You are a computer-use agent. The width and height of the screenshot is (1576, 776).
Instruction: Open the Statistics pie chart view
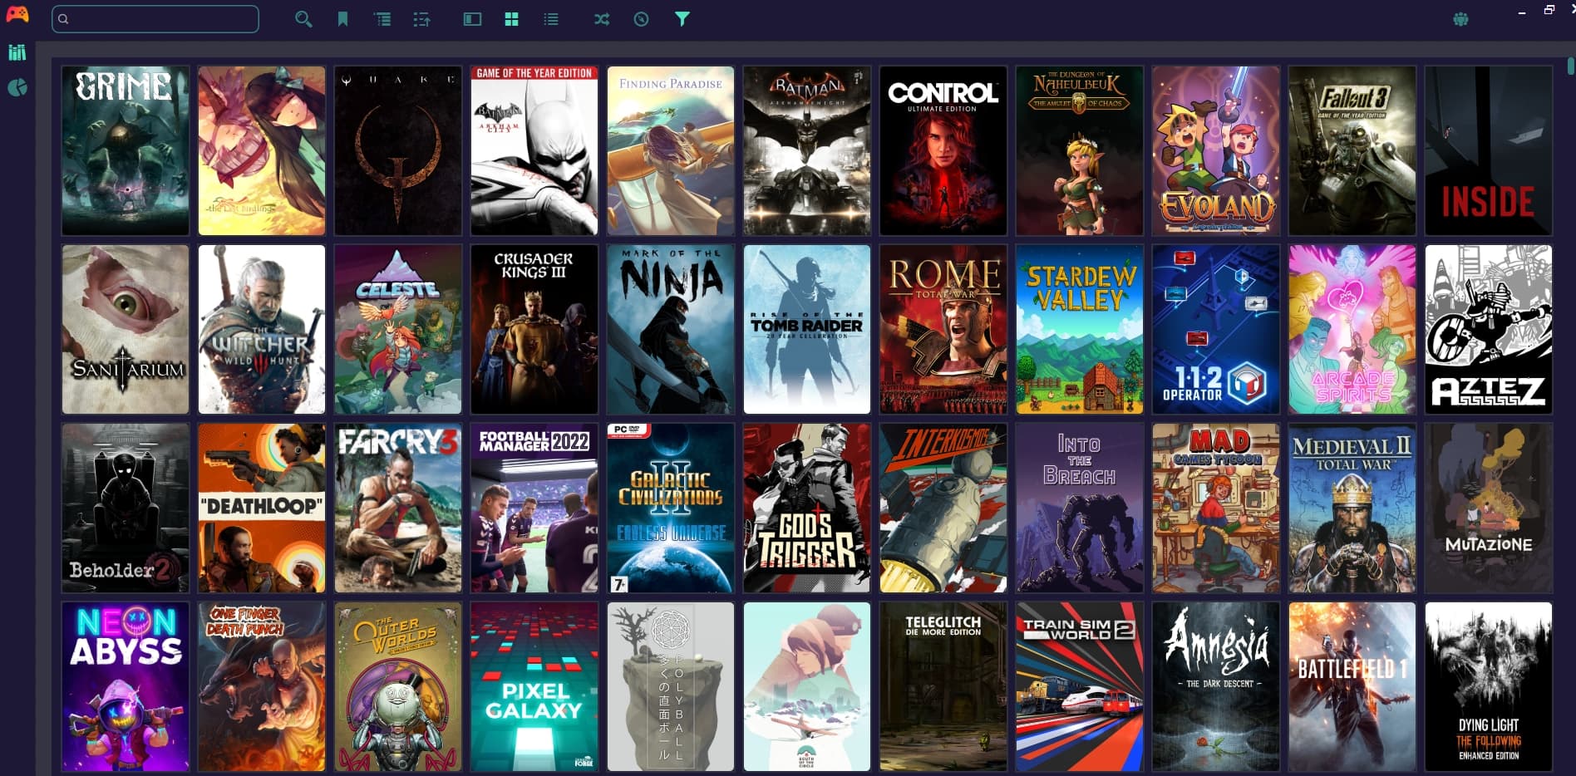(x=17, y=88)
